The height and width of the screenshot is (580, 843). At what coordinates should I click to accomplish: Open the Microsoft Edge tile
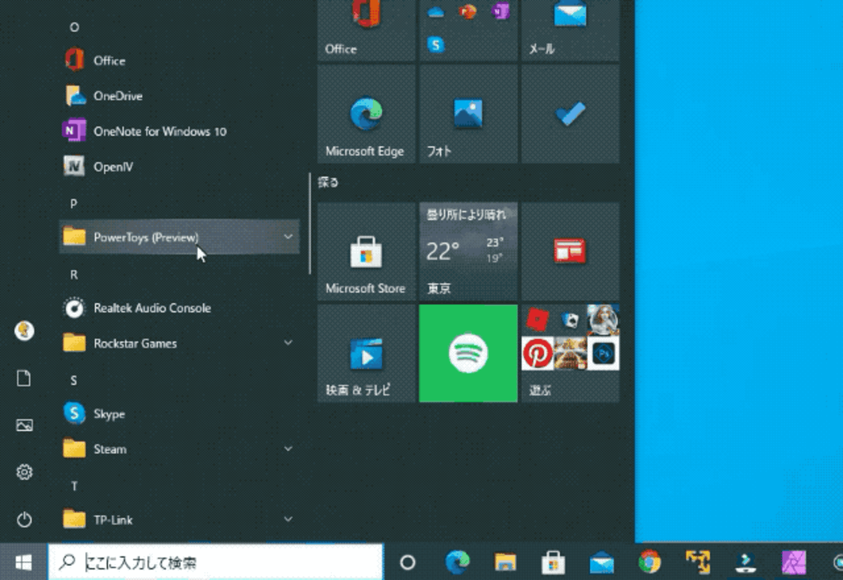point(366,114)
